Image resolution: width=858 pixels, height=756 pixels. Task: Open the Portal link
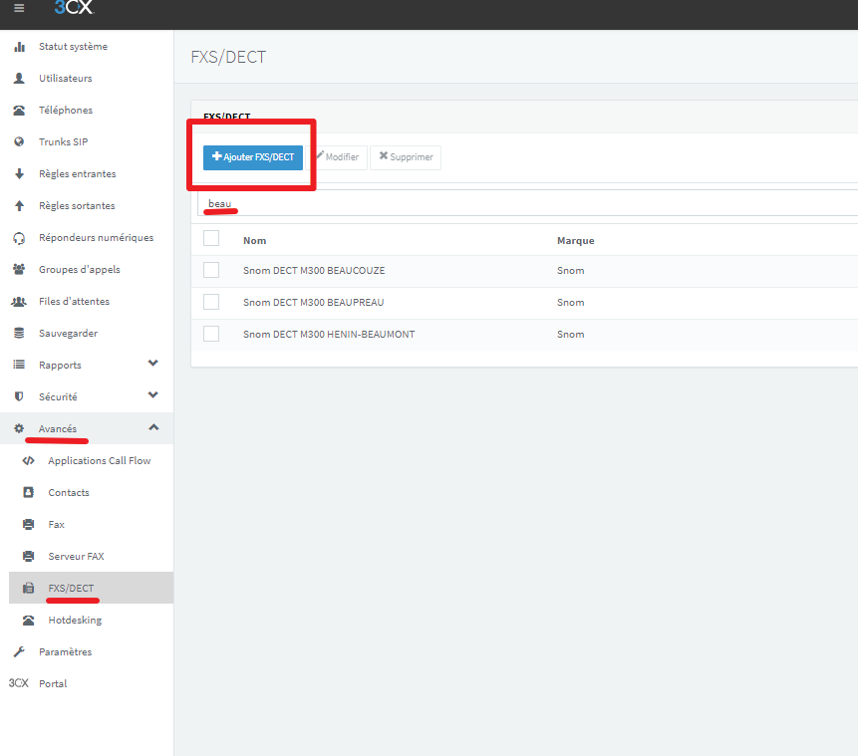pos(53,684)
